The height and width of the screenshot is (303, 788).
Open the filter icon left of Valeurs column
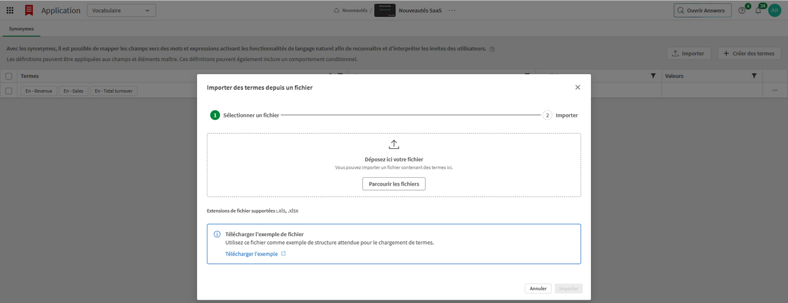coord(653,76)
